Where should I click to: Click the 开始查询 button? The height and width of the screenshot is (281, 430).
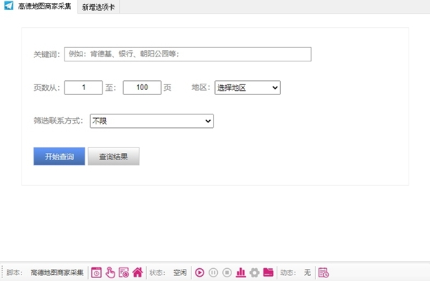[x=59, y=157]
